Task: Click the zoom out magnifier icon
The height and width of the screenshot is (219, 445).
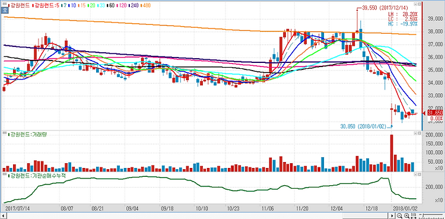Action: point(399,215)
